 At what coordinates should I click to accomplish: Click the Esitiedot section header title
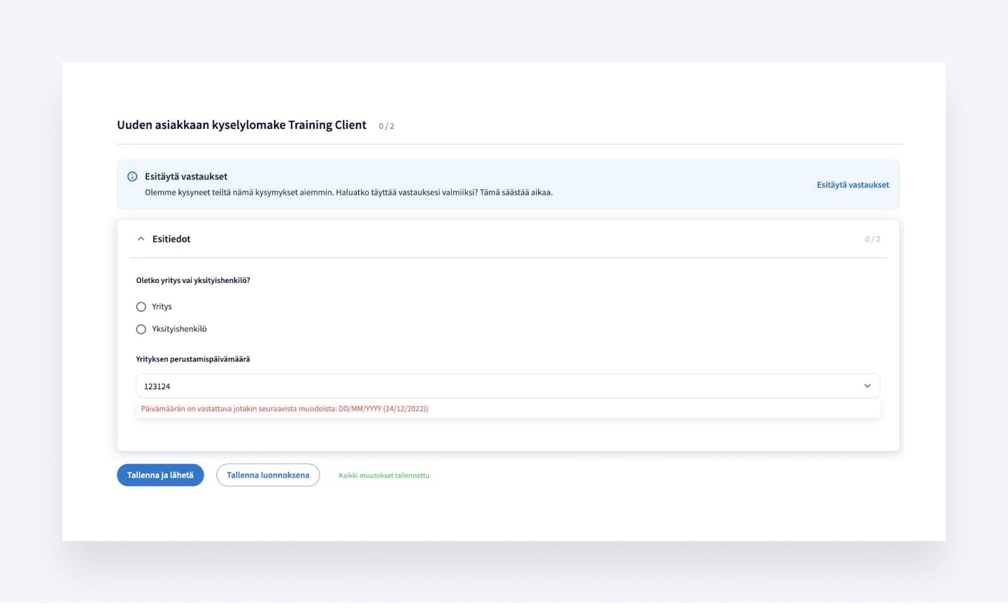[172, 239]
